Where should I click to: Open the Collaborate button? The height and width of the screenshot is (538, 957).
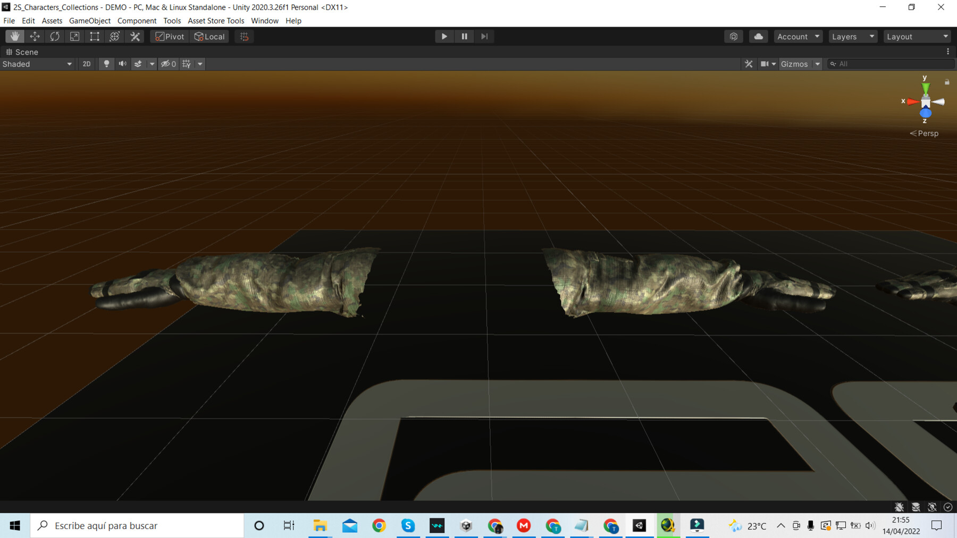click(734, 36)
